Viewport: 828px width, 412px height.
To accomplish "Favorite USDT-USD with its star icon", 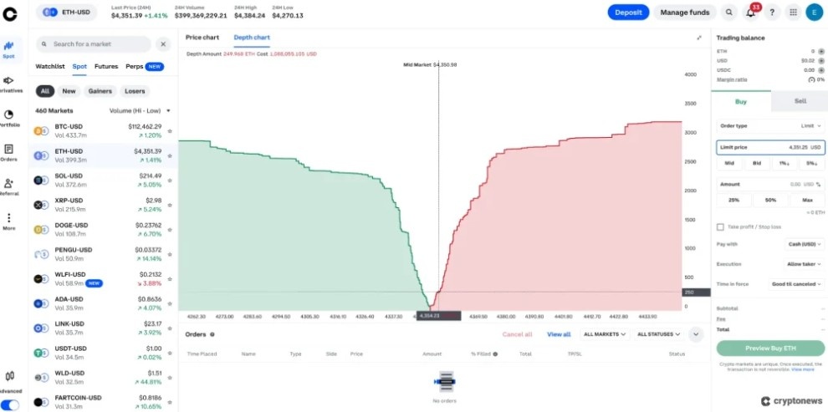I will coord(170,353).
